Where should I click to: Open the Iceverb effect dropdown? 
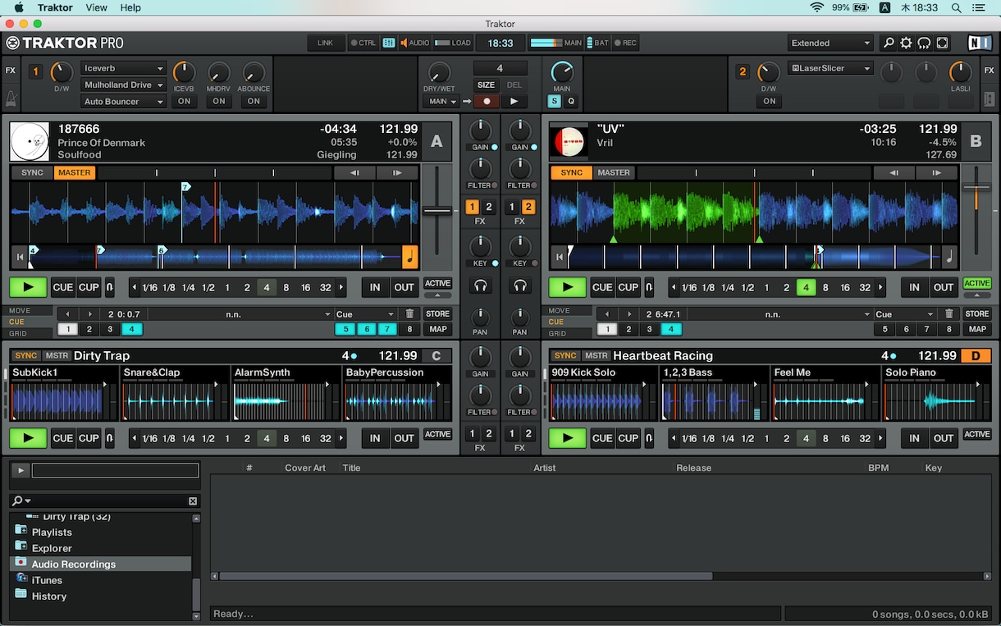tap(123, 68)
